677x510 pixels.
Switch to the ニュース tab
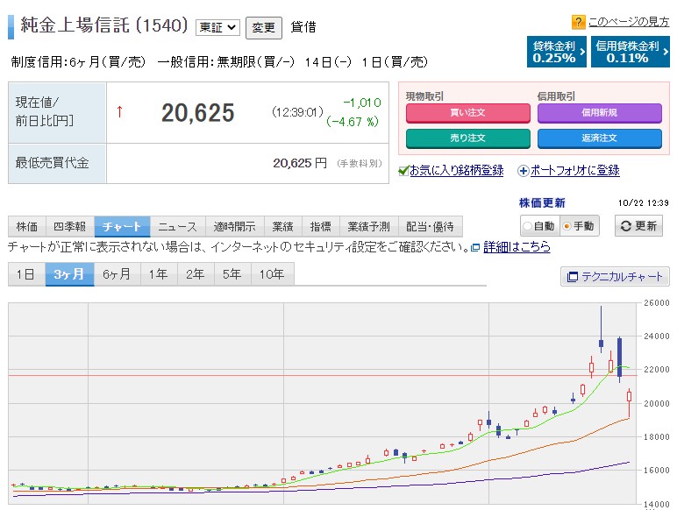tap(178, 226)
